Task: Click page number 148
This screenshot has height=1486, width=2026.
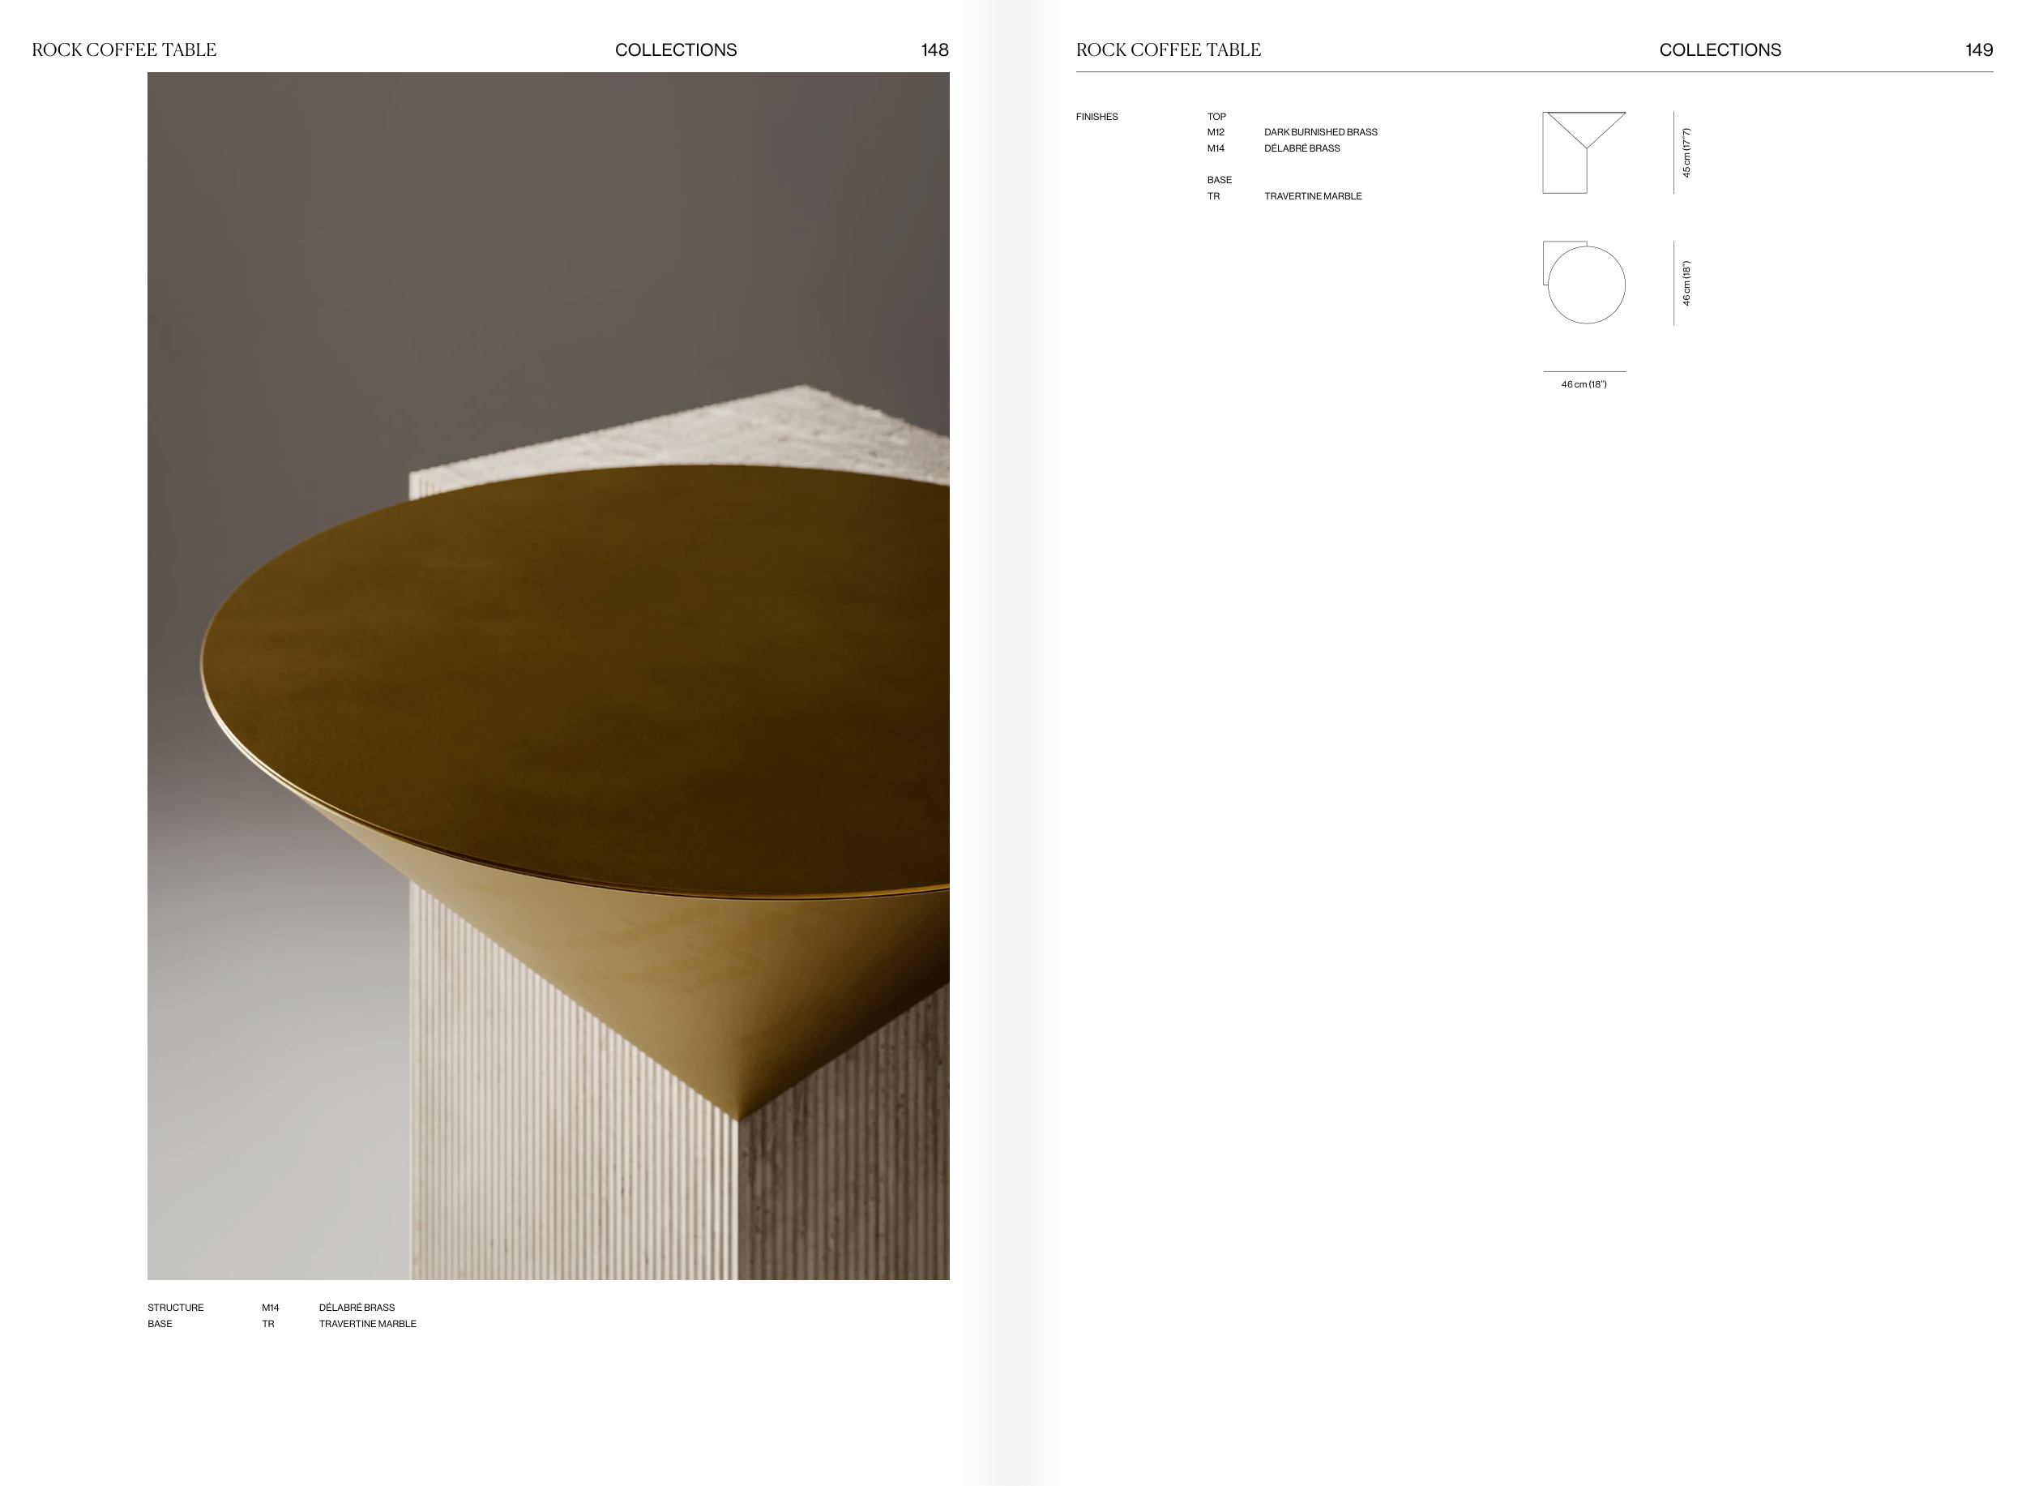Action: pyautogui.click(x=934, y=50)
